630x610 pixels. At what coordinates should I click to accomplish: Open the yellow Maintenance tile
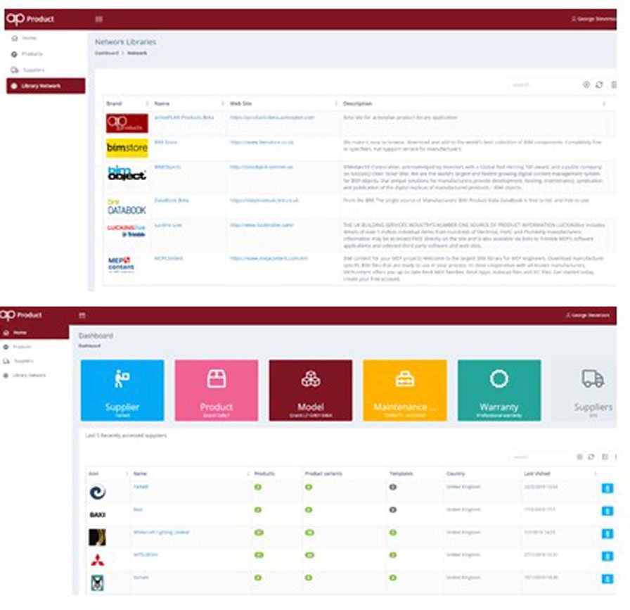tap(404, 390)
